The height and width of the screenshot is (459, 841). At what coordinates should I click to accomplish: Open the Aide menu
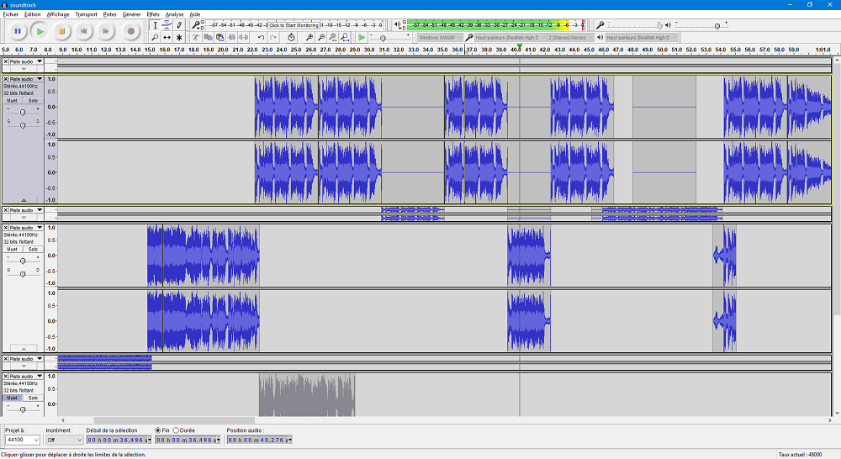click(195, 14)
